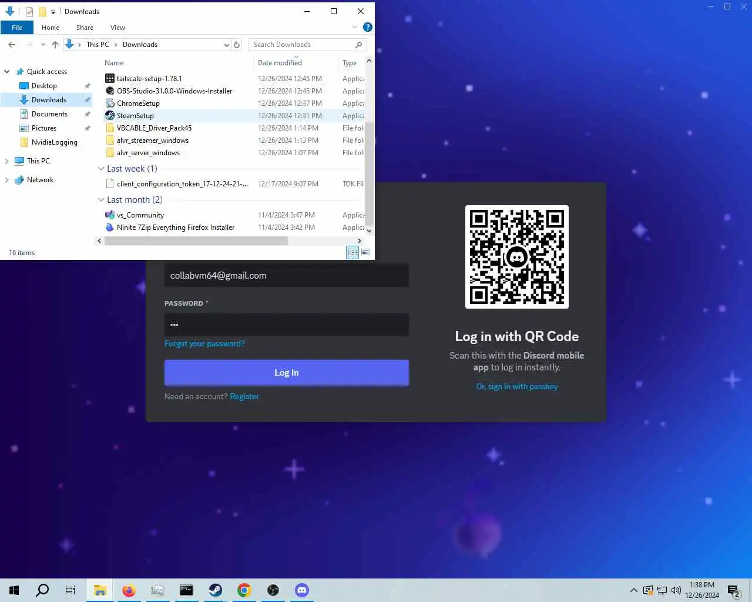Go up one folder level arrow

(55, 45)
